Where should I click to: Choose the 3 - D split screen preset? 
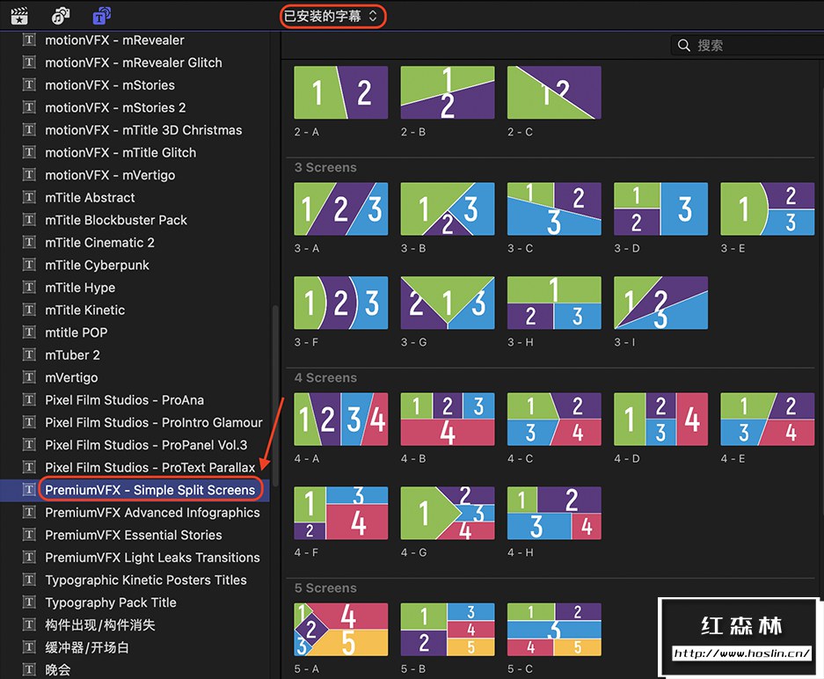click(660, 208)
